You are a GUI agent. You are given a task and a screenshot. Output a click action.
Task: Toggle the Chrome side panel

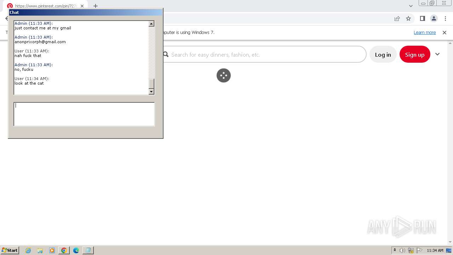[422, 18]
